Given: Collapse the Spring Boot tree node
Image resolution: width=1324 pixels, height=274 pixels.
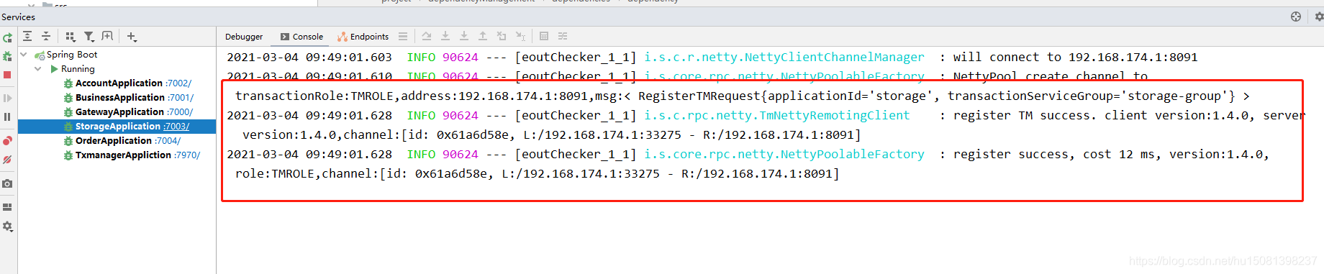Looking at the screenshot, I should tap(24, 55).
